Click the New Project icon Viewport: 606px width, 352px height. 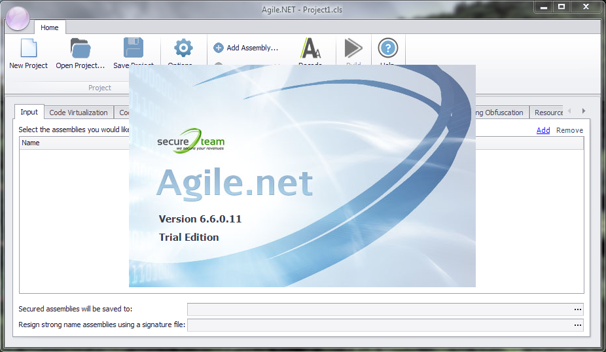29,48
